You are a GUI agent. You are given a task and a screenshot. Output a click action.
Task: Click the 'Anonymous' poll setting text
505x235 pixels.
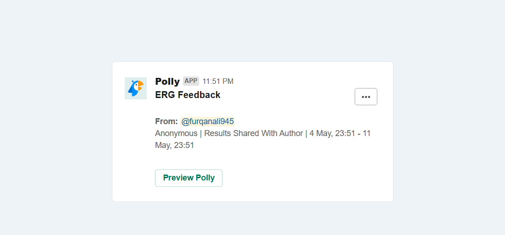(176, 133)
